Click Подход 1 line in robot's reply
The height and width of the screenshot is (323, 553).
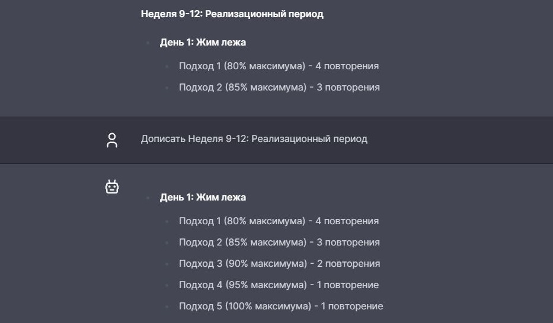(279, 221)
